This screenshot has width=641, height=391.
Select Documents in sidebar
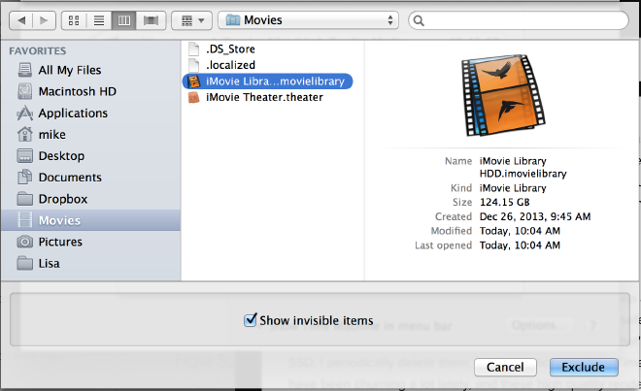tap(90, 178)
